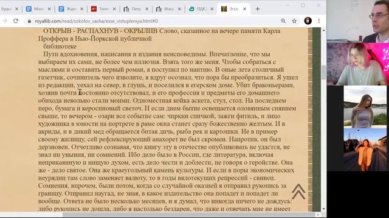
Task: Click the forward navigation arrow
Action: coord(5,21)
